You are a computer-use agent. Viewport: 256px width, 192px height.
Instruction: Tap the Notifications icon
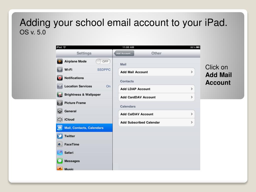[x=60, y=78]
